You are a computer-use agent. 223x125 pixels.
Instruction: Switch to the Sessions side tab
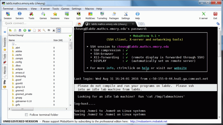point(5,44)
